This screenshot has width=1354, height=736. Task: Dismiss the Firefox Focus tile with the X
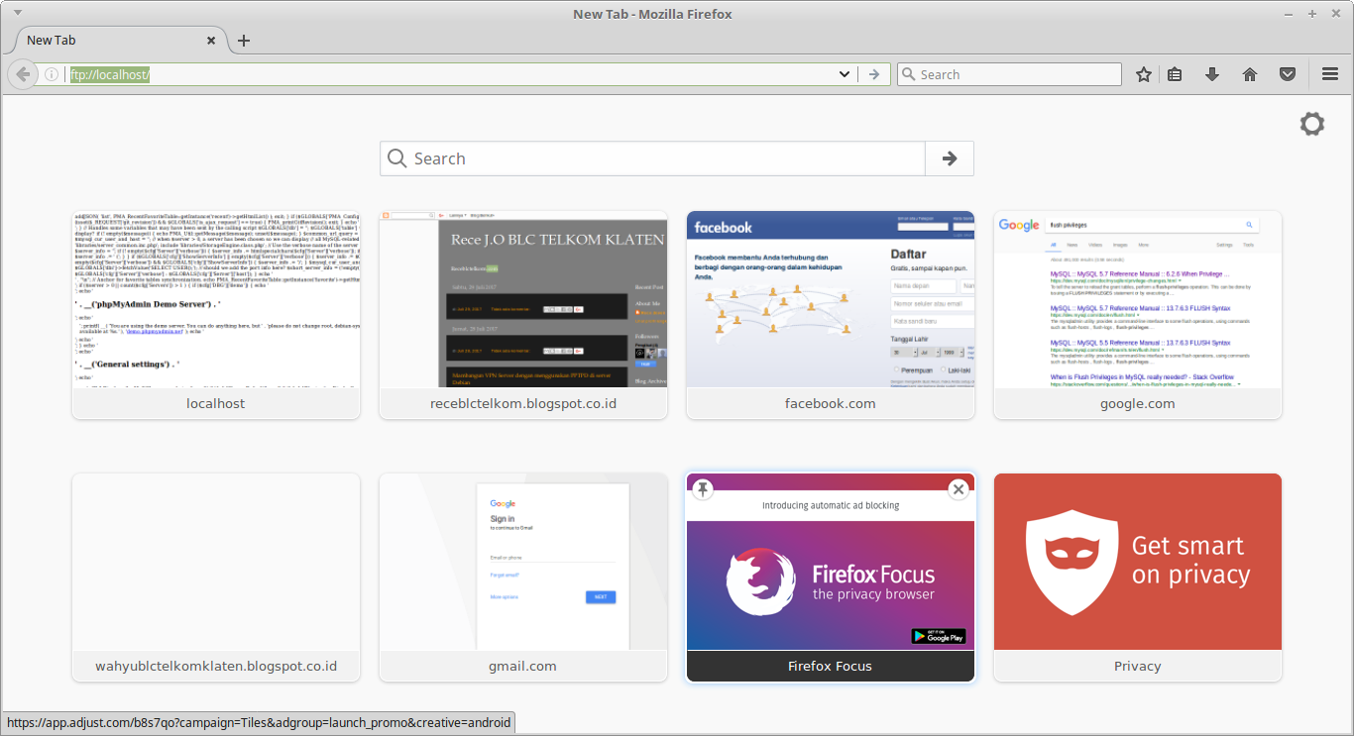[958, 488]
